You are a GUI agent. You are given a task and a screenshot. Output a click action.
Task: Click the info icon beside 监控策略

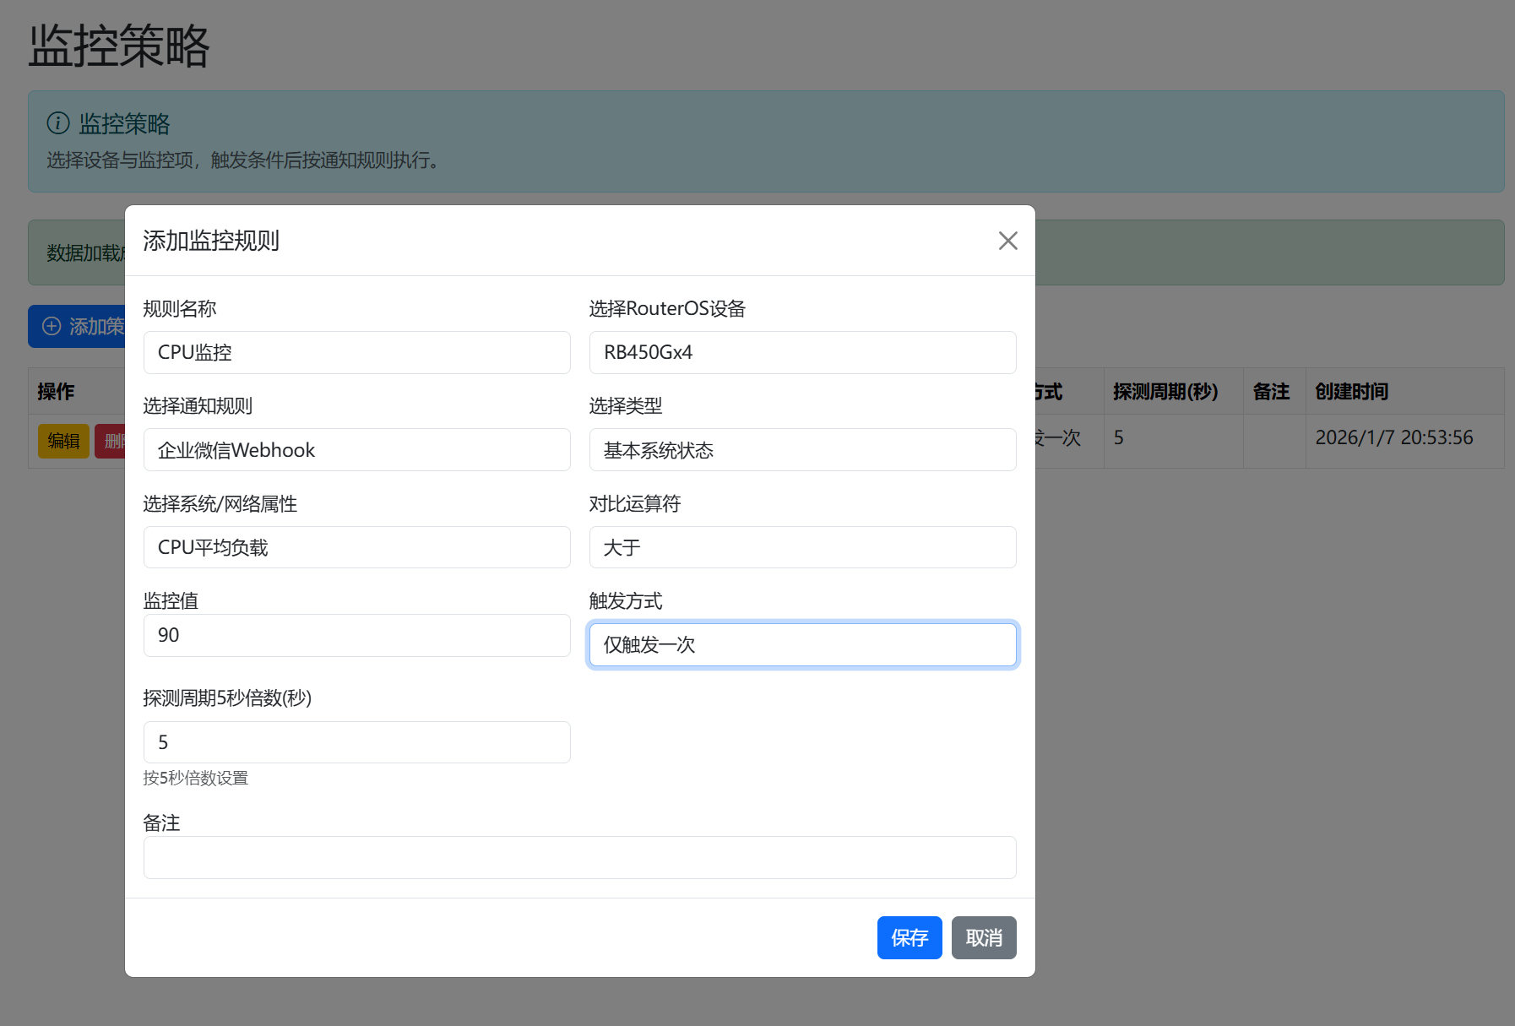(58, 123)
